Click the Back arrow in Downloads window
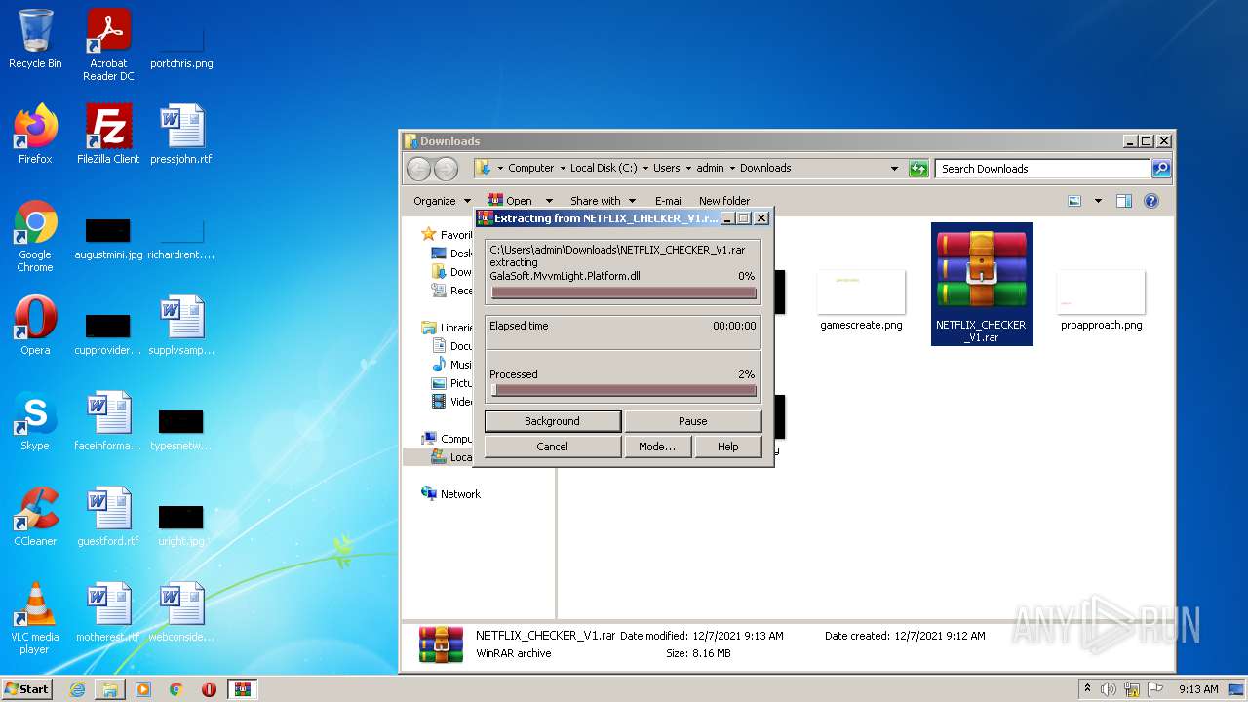The width and height of the screenshot is (1248, 702). [418, 169]
